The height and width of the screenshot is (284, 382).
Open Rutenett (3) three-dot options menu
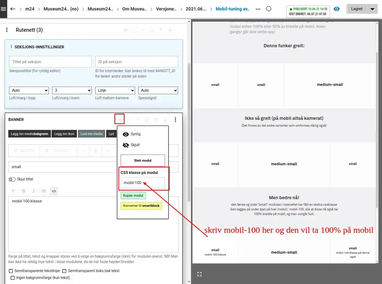7,30
